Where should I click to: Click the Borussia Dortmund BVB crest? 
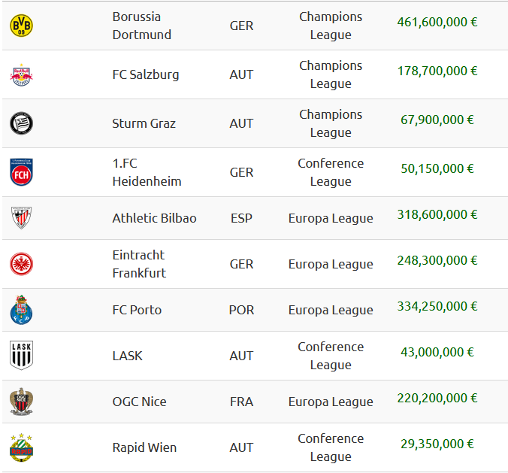click(x=21, y=26)
